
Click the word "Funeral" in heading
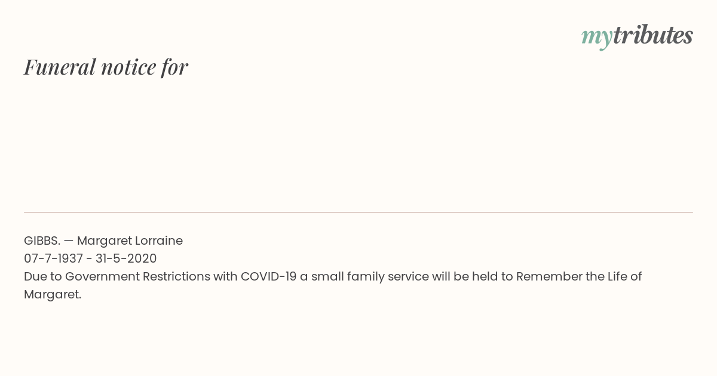60,67
